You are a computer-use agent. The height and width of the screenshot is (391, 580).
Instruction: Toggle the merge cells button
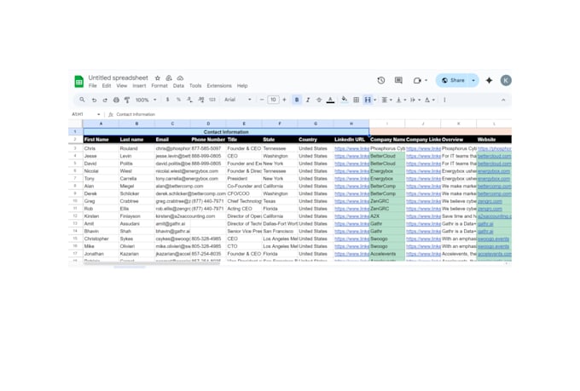click(368, 100)
